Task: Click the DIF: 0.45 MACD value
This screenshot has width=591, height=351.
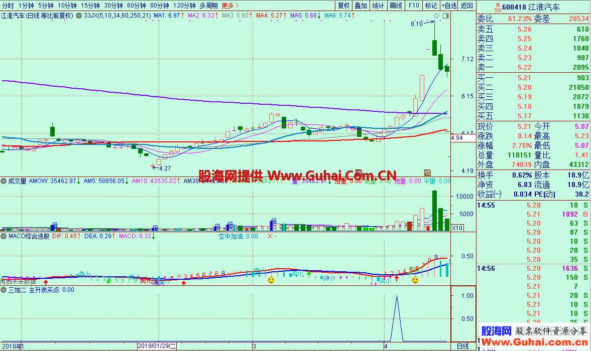Action: [x=66, y=236]
